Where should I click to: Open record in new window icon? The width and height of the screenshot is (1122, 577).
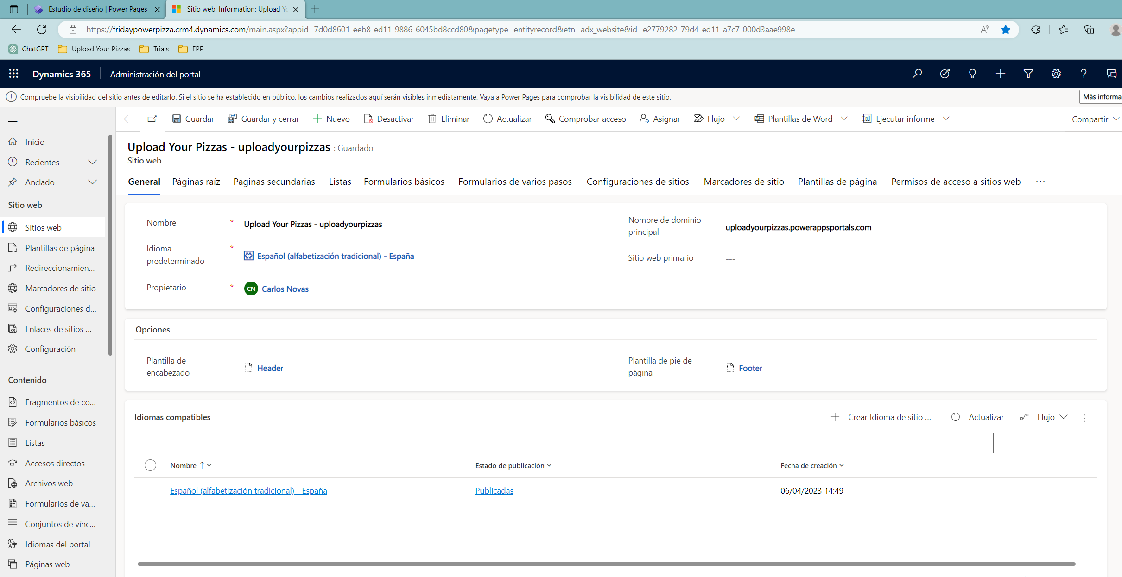pos(152,119)
